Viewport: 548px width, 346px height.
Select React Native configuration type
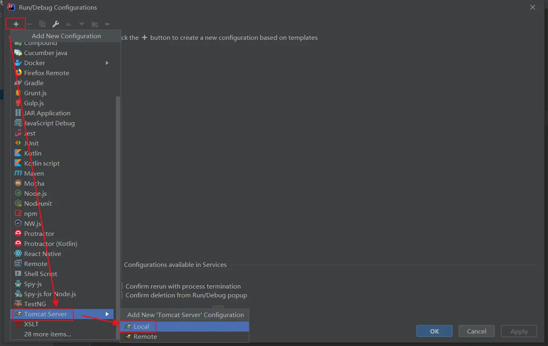[x=62, y=254]
